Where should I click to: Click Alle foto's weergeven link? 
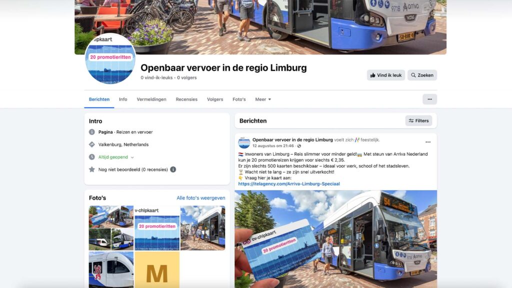(x=201, y=198)
